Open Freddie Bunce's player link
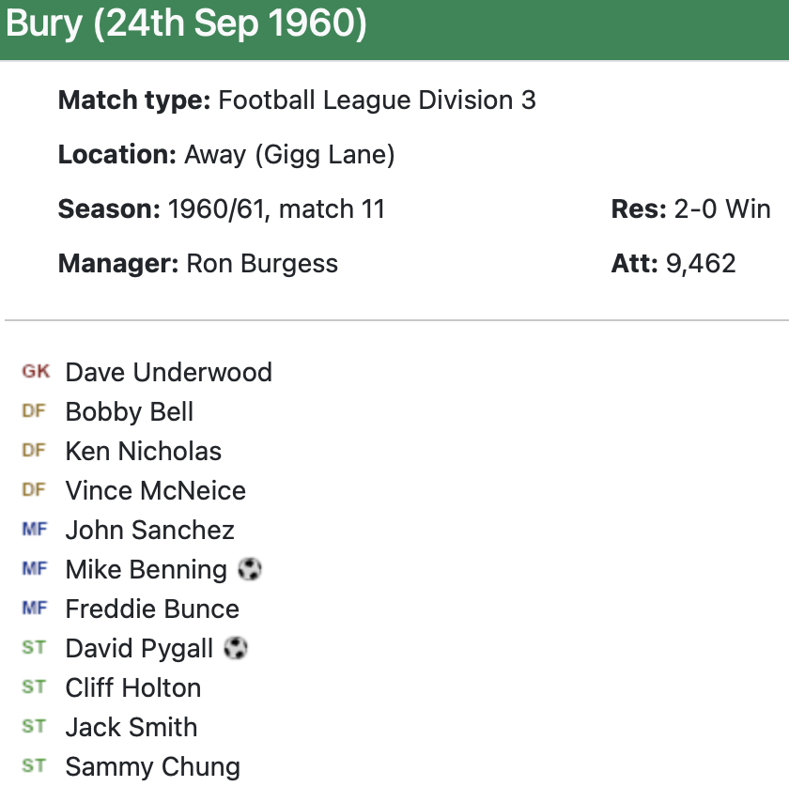 (152, 609)
